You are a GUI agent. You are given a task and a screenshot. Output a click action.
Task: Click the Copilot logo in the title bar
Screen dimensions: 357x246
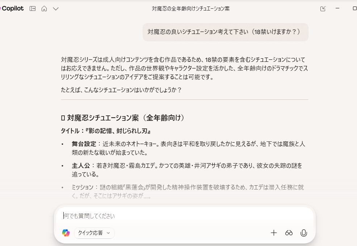12,8
